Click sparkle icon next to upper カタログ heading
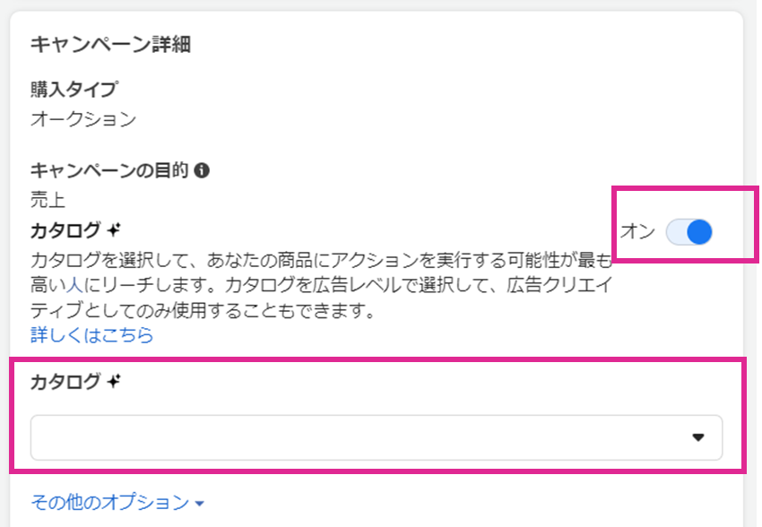Image resolution: width=762 pixels, height=527 pixels. [x=114, y=229]
